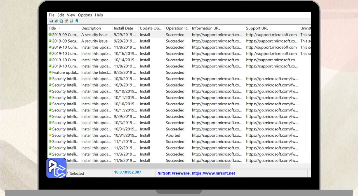This screenshot has height=196, width=358.
Task: Select the "Feature updat..." title cell
Action: (x=65, y=73)
